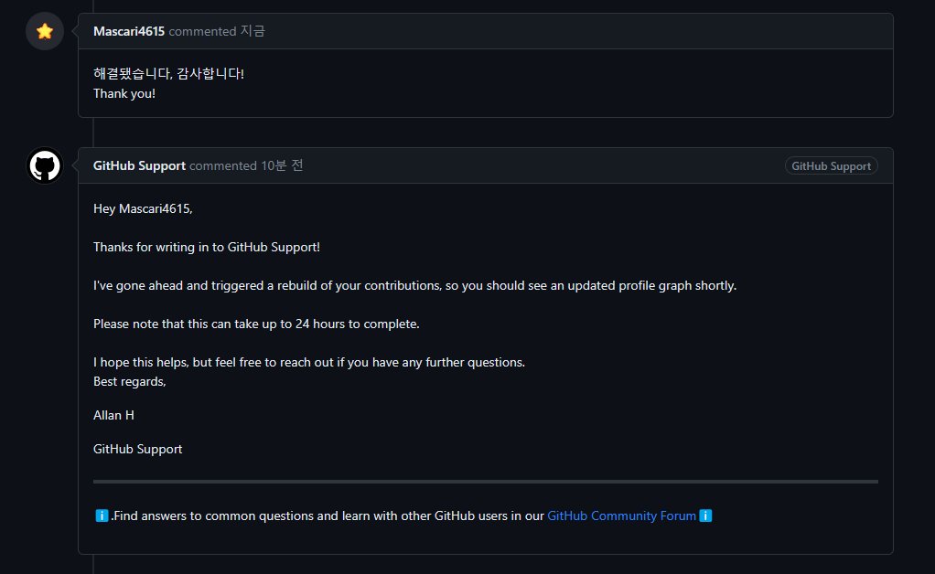Click the "Best regards," closing line
This screenshot has height=574, width=935.
pos(130,381)
